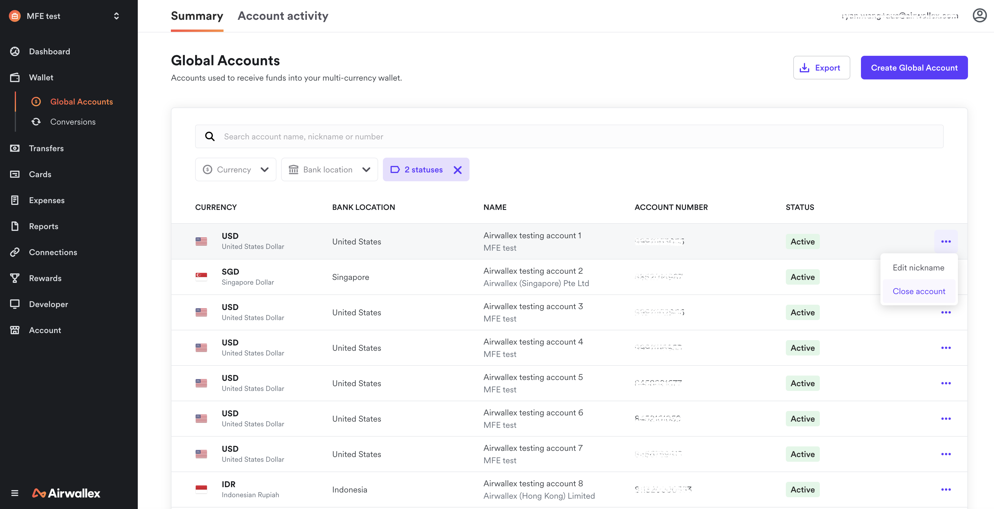Screen dimensions: 994x509
Task: Open more options for testing account 6
Action: tap(946, 419)
